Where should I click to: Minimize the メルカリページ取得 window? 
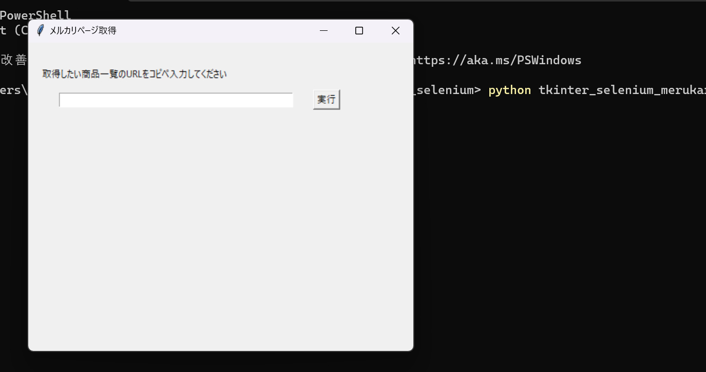coord(323,31)
